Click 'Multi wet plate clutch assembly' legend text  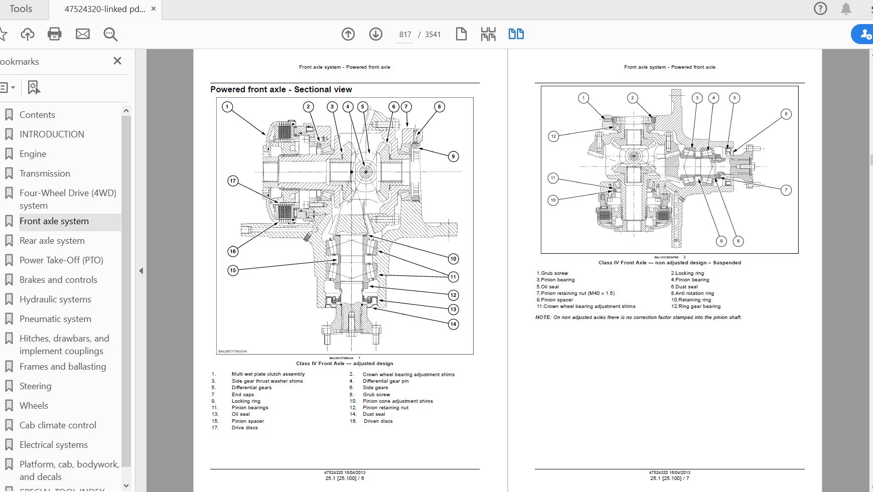tap(268, 374)
